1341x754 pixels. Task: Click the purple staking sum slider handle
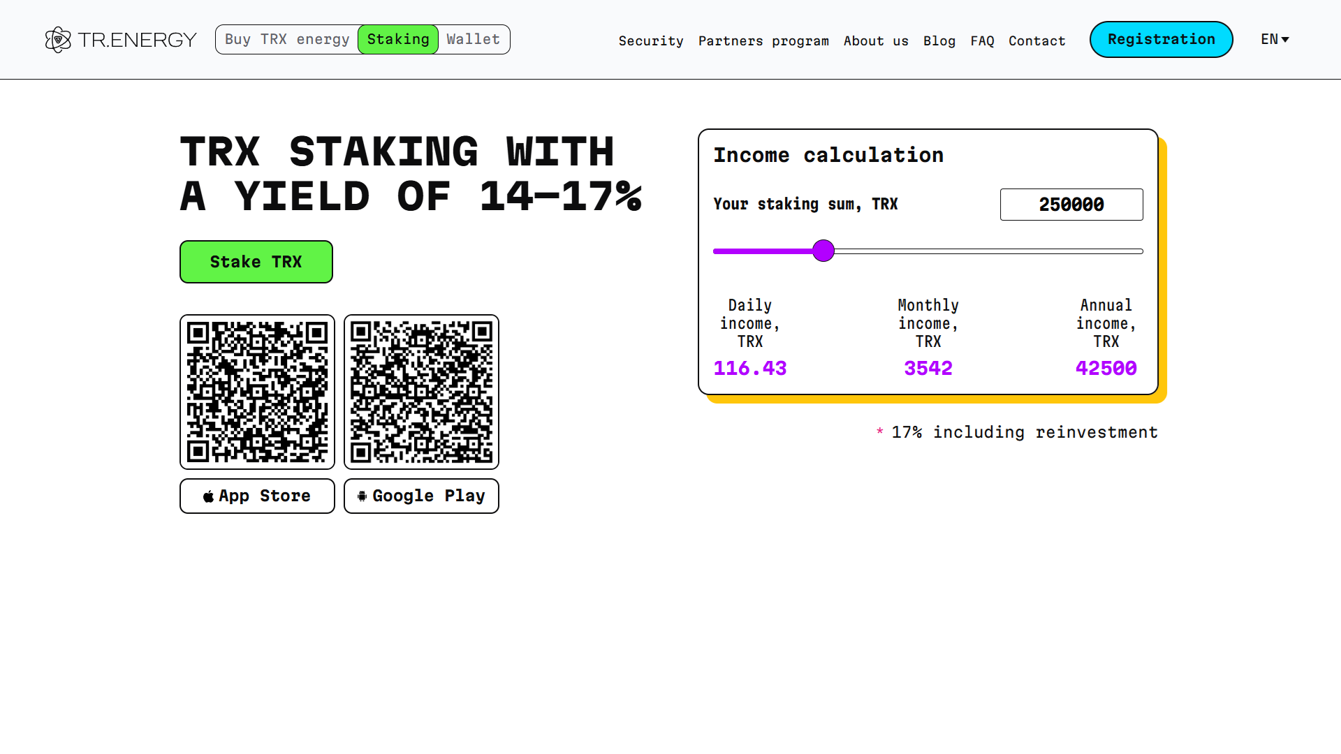click(823, 251)
